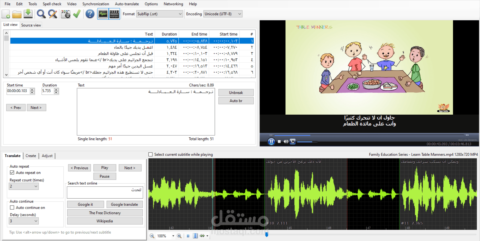Click the Start time spinner arrows
Viewport: 480px width, 241px height.
[x=32, y=91]
